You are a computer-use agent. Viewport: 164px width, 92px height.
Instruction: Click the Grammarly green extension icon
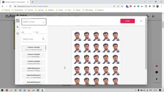click(x=138, y=6)
